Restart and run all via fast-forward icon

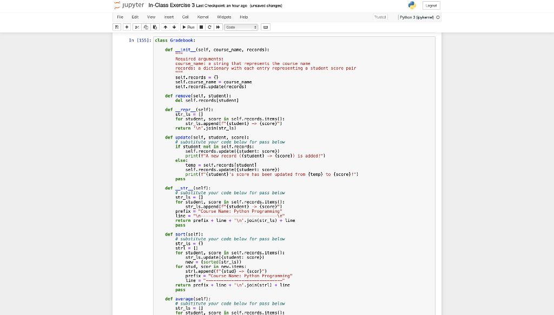(219, 27)
